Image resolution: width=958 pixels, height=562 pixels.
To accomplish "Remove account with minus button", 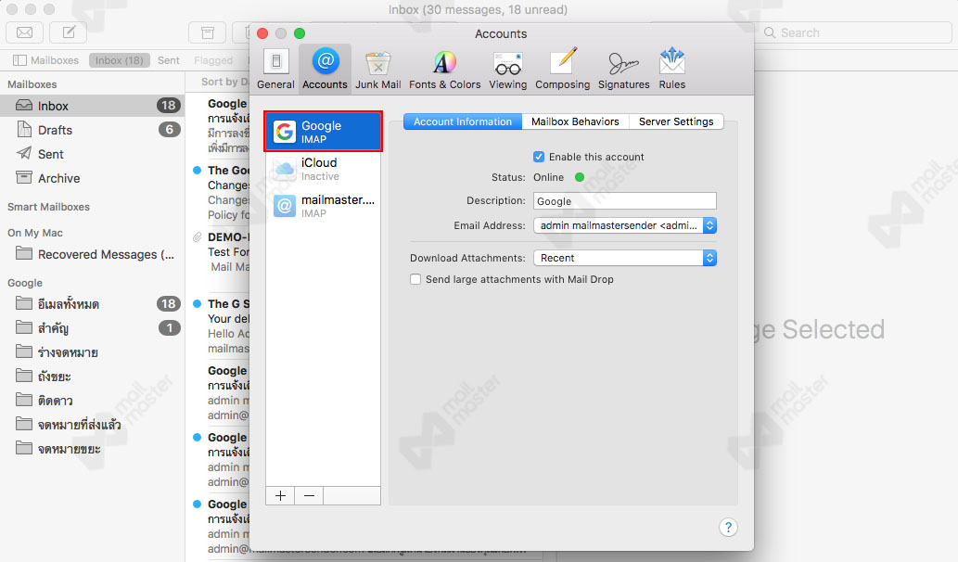I will (309, 495).
